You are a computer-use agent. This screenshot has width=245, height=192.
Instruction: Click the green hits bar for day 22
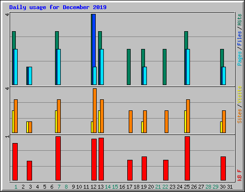(x=165, y=67)
